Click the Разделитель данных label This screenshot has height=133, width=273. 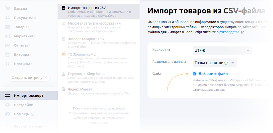pyautogui.click(x=169, y=62)
